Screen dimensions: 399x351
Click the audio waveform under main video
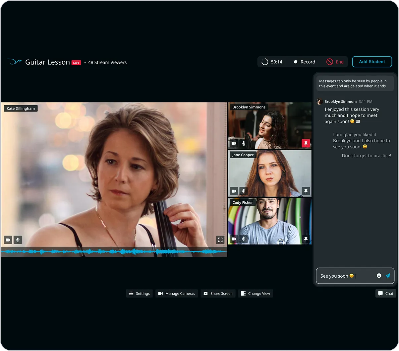pos(114,252)
